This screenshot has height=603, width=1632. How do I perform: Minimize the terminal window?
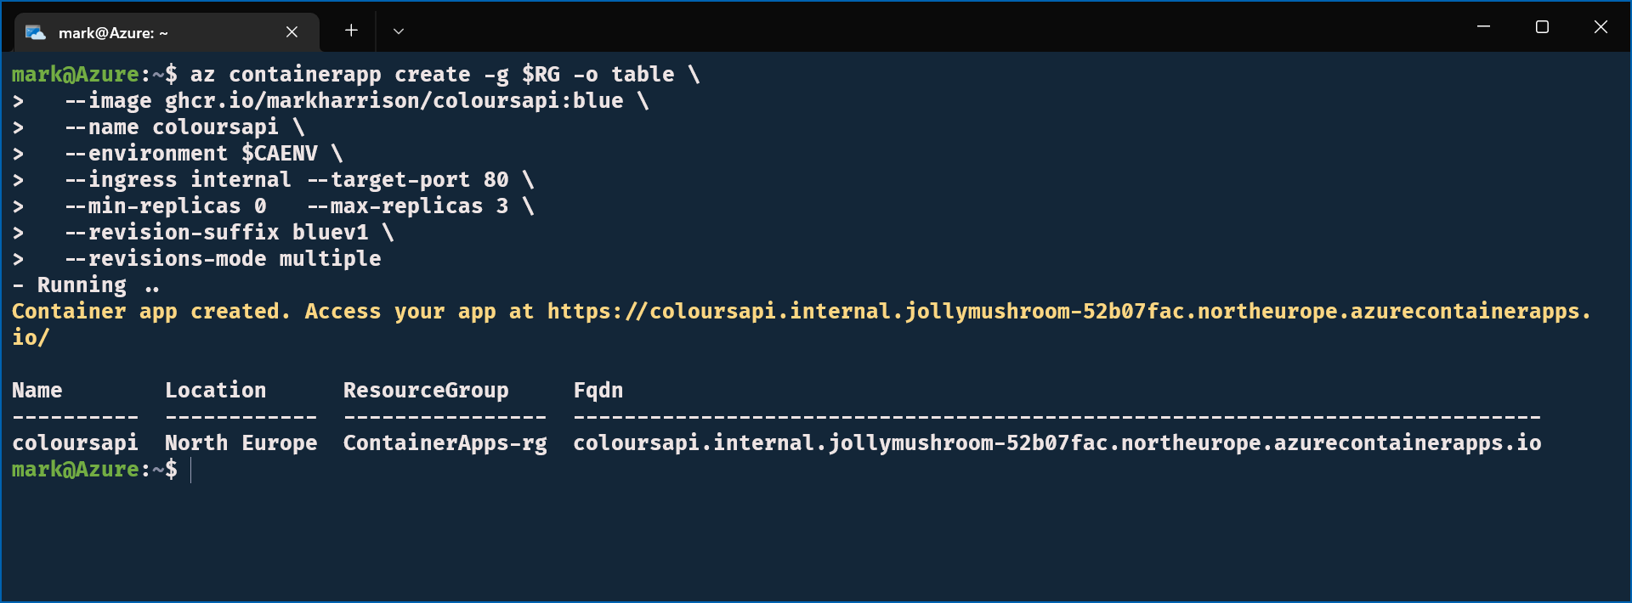(1483, 27)
